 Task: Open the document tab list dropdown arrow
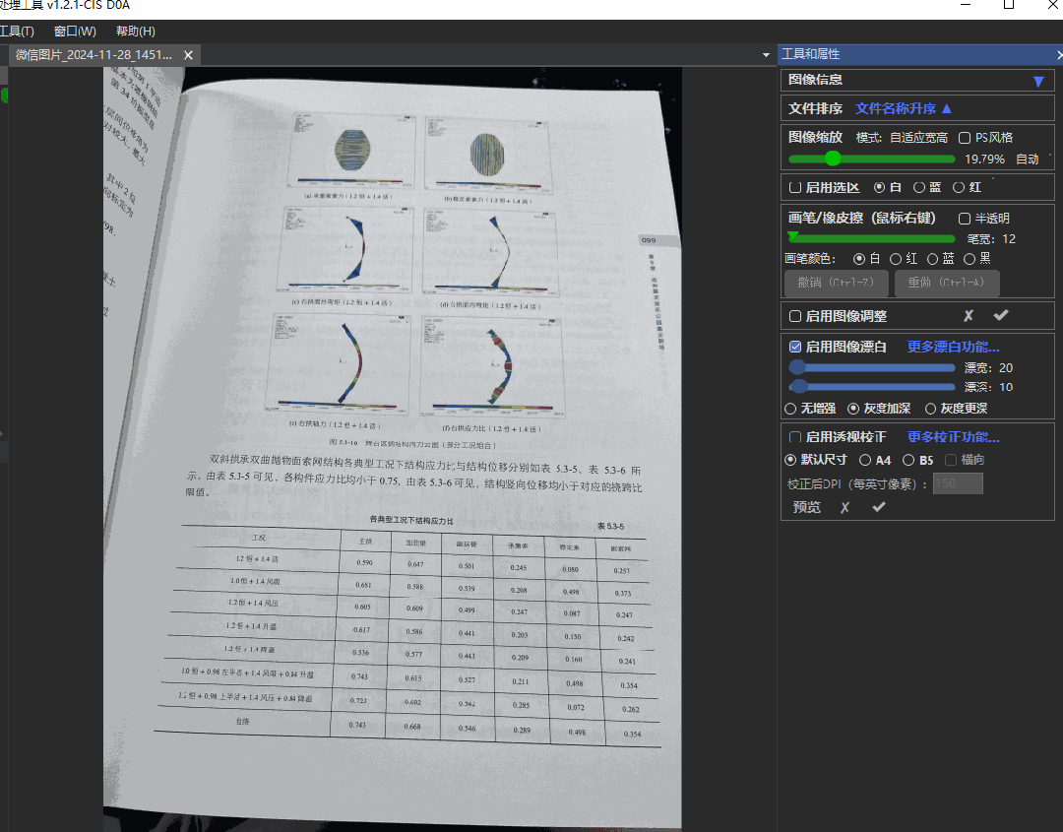coord(766,55)
